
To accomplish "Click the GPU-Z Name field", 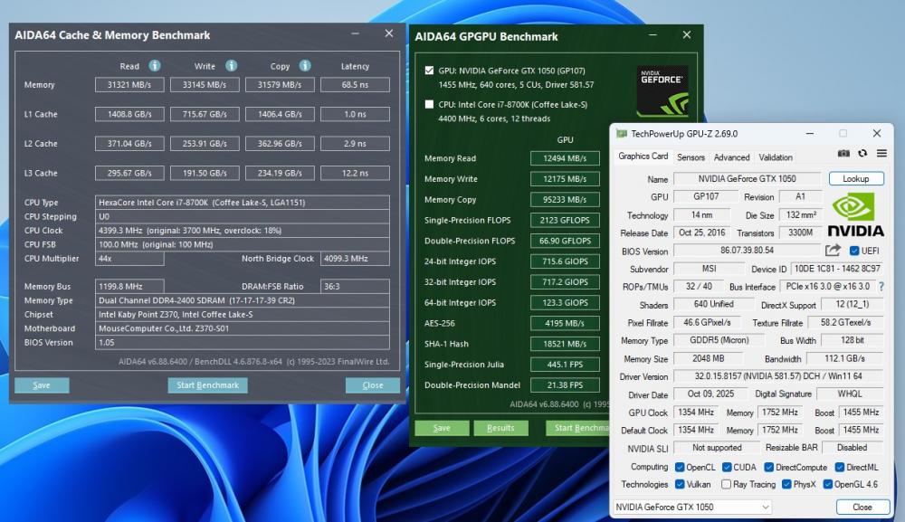I will coord(747,179).
